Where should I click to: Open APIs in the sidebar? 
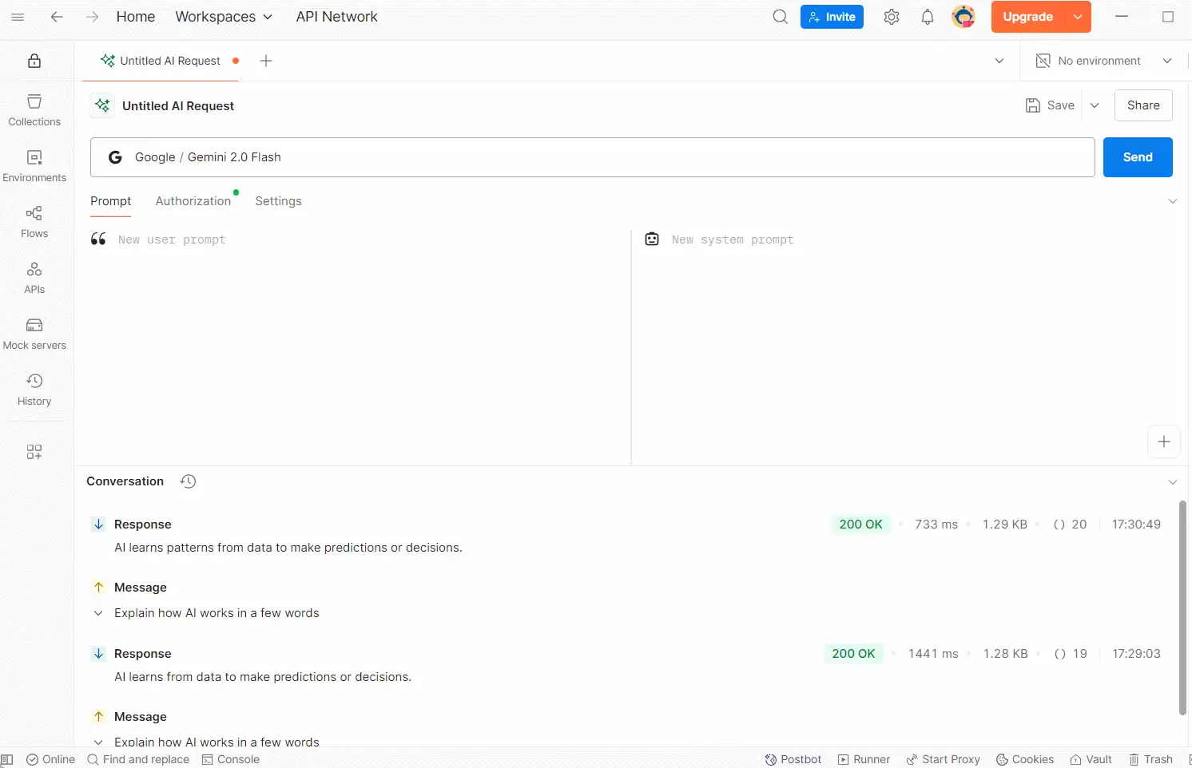tap(34, 278)
